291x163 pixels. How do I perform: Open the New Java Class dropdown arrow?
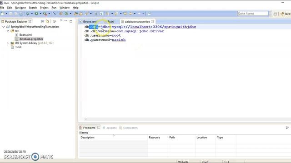click(70, 14)
